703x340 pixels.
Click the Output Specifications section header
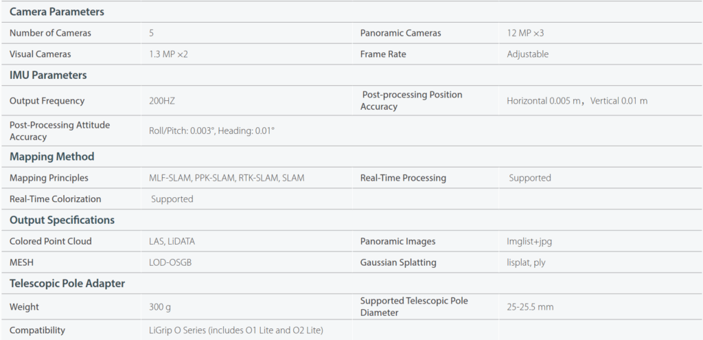[x=62, y=220]
